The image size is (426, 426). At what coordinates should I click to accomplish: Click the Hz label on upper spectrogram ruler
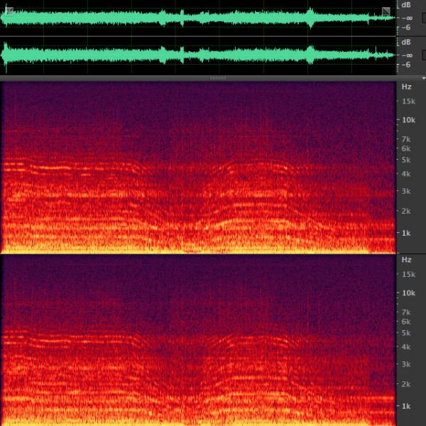pyautogui.click(x=406, y=87)
